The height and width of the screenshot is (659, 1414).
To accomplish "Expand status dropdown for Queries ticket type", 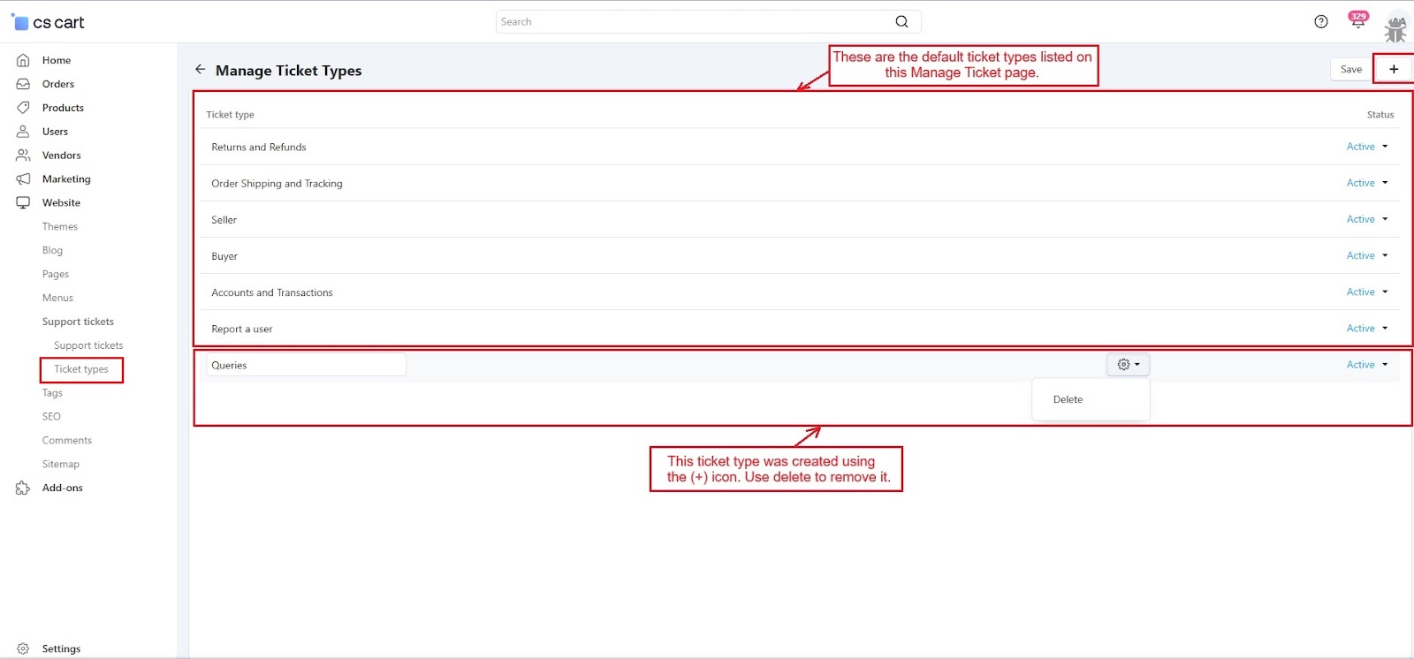I will [x=1366, y=365].
